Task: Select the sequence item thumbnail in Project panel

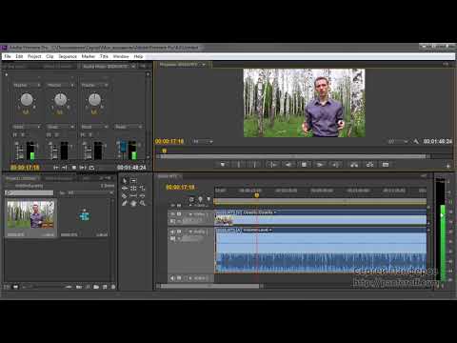Action: [85, 216]
